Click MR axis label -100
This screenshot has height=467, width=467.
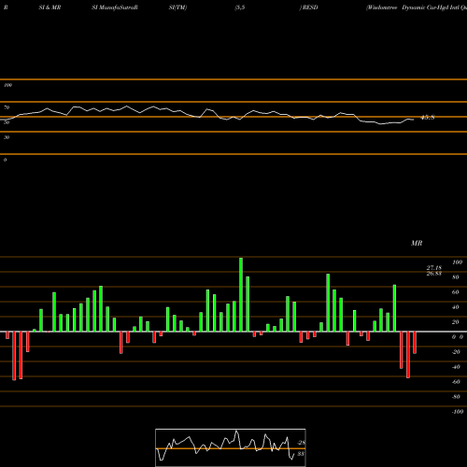click(458, 412)
